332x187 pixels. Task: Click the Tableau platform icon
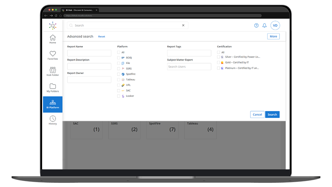point(123,80)
